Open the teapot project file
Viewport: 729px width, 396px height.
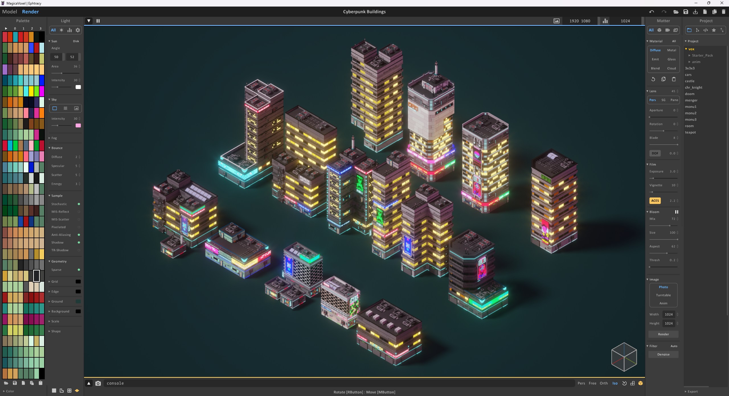(x=690, y=132)
